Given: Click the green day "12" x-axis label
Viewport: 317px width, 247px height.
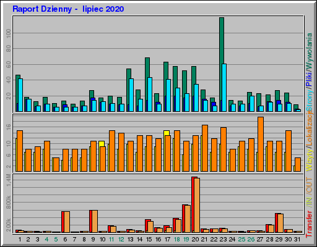Looking at the screenshot, I should (x=121, y=240).
